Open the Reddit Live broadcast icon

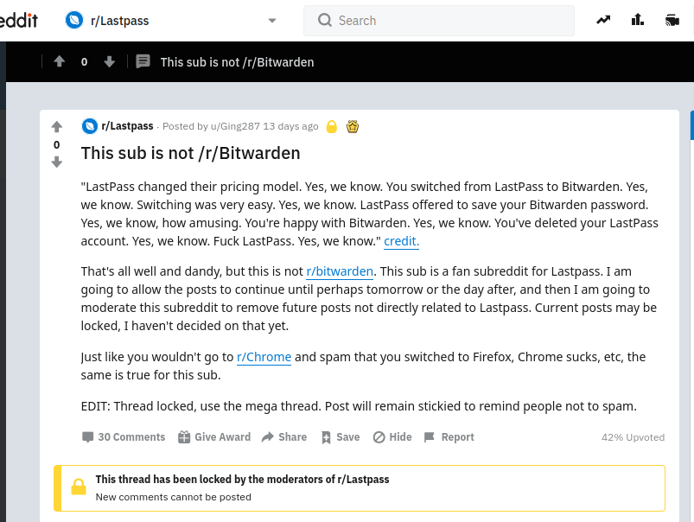point(672,20)
